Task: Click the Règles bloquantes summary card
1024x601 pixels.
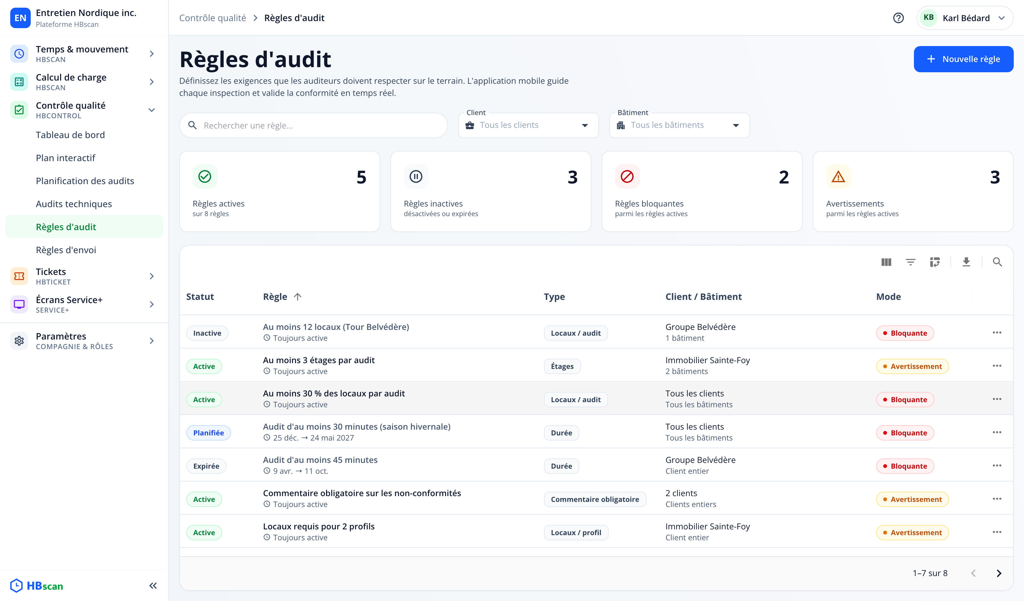Action: 702,191
